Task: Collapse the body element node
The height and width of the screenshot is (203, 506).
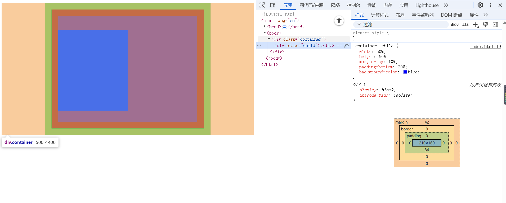Action: (265, 33)
